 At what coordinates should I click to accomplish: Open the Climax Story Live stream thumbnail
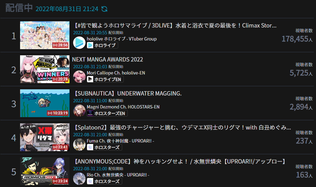point(45,35)
